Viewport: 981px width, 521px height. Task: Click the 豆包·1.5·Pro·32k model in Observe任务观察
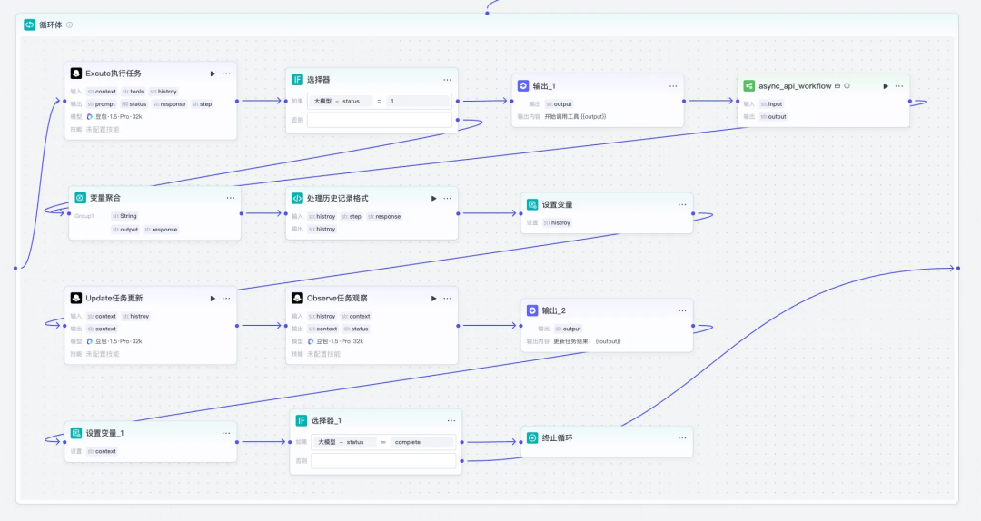[335, 341]
